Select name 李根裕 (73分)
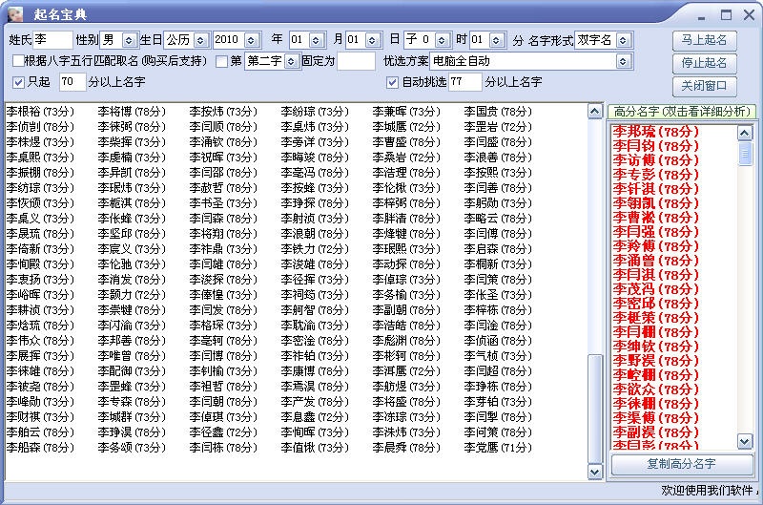Screen dimensions: 763x505 pyautogui.click(x=40, y=112)
